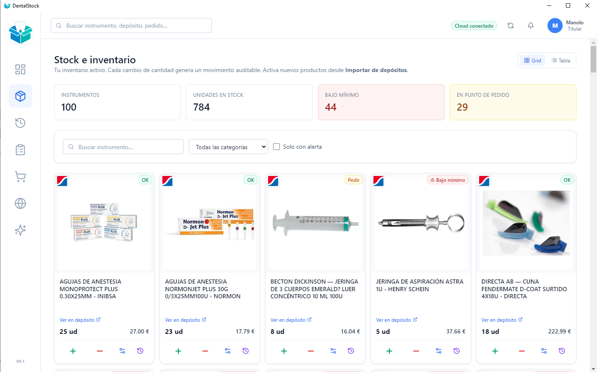
Task: Switch to Grid view
Action: pyautogui.click(x=532, y=60)
